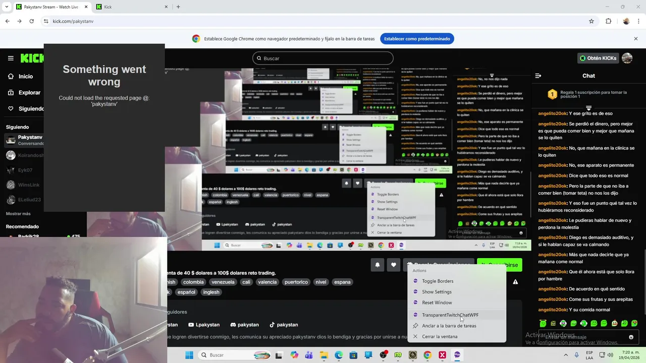
Task: Show hidden tray icons chevron
Action: coord(566,355)
